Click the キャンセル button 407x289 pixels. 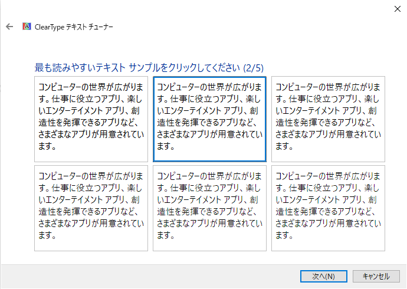[376, 276]
